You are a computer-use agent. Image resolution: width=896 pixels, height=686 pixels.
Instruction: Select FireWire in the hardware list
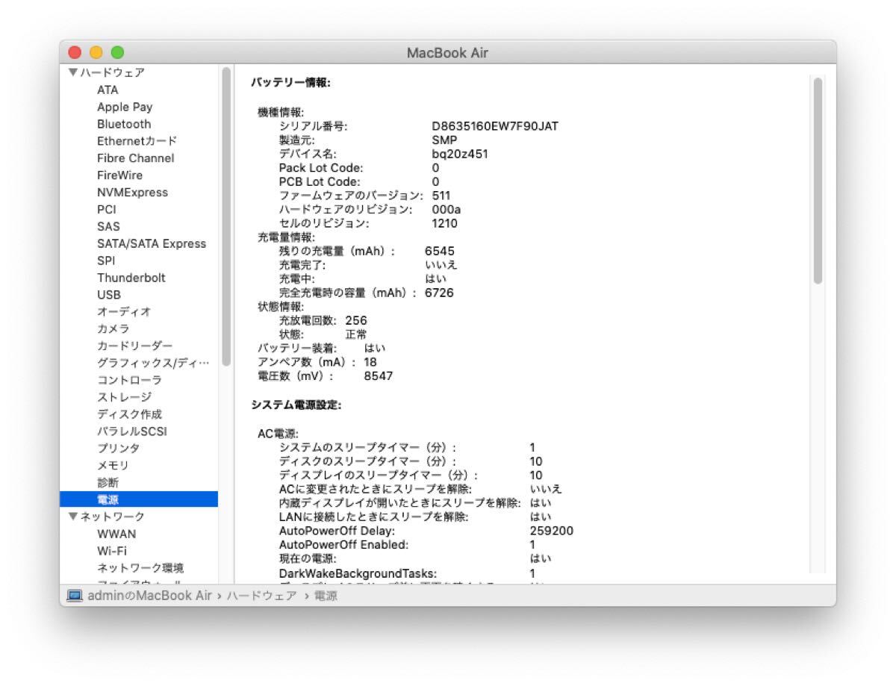(119, 175)
